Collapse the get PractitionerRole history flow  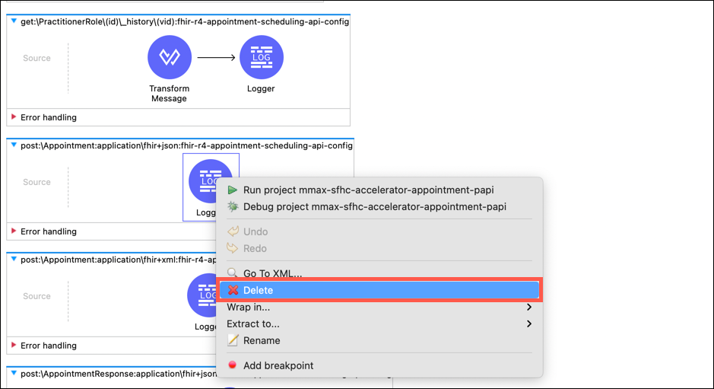pyautogui.click(x=14, y=21)
